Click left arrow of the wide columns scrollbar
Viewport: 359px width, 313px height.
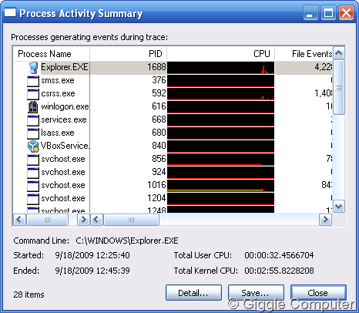point(96,220)
